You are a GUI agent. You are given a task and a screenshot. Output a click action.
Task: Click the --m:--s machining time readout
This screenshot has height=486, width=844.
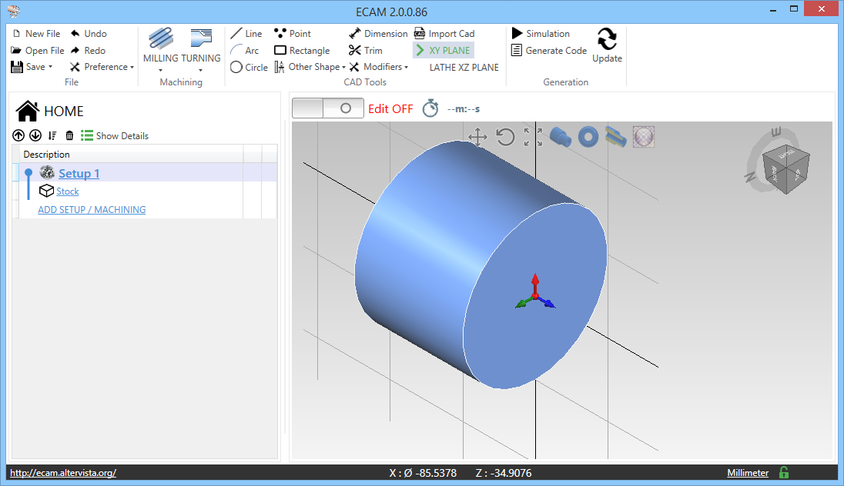(x=464, y=108)
